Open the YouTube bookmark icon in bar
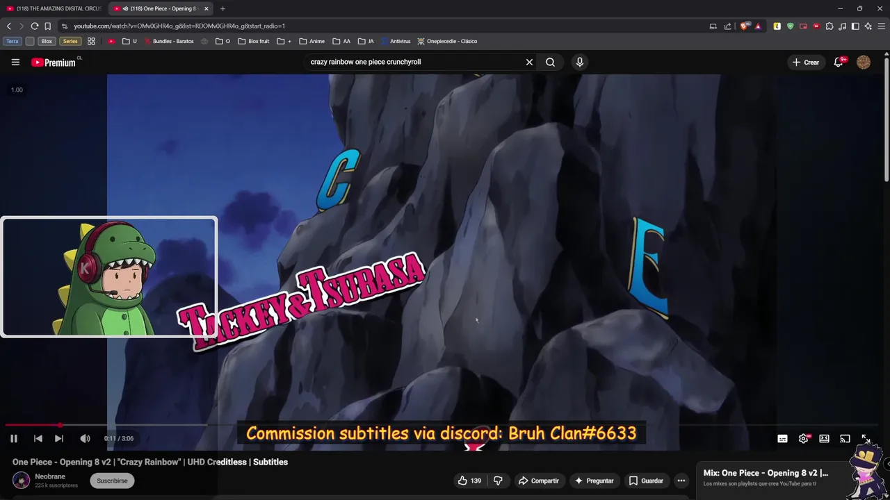This screenshot has width=890, height=500. coord(111,41)
